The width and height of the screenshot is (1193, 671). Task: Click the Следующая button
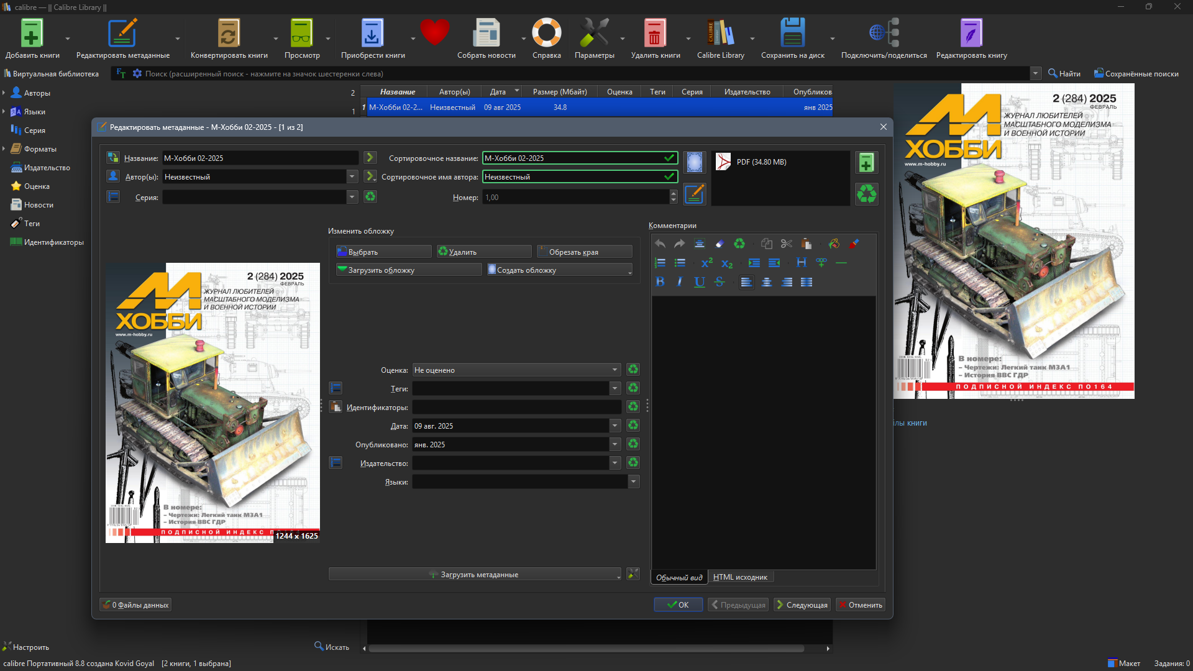802,605
